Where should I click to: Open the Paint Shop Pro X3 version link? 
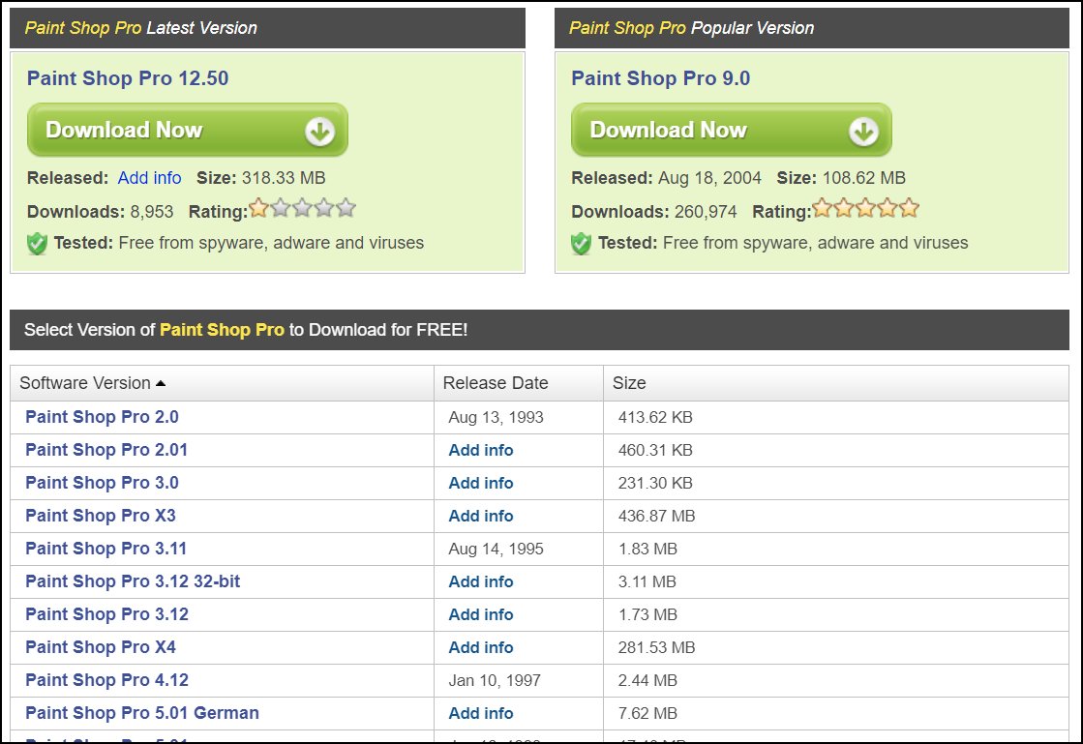(x=101, y=516)
